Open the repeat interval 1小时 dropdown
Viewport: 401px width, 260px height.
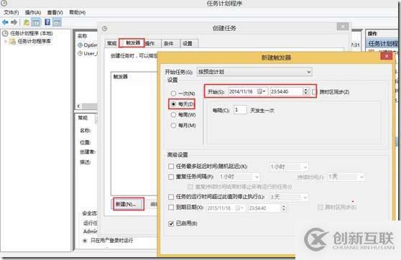(x=239, y=177)
